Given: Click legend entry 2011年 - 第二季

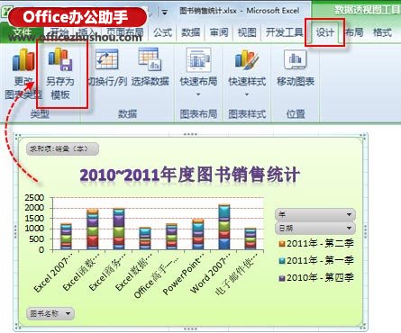Looking at the screenshot, I should click(316, 243).
